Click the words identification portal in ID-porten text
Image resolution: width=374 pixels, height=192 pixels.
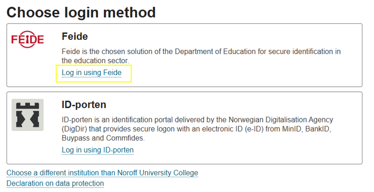[145, 119]
